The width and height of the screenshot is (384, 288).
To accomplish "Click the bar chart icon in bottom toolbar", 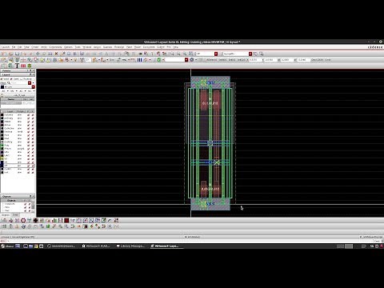I will [x=54, y=220].
